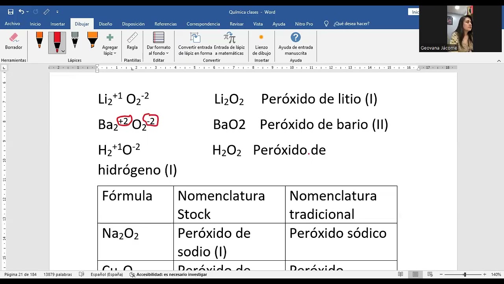The image size is (504, 284).
Task: Click the 'Página 21 de 184' status indicator
Action: [x=20, y=275]
